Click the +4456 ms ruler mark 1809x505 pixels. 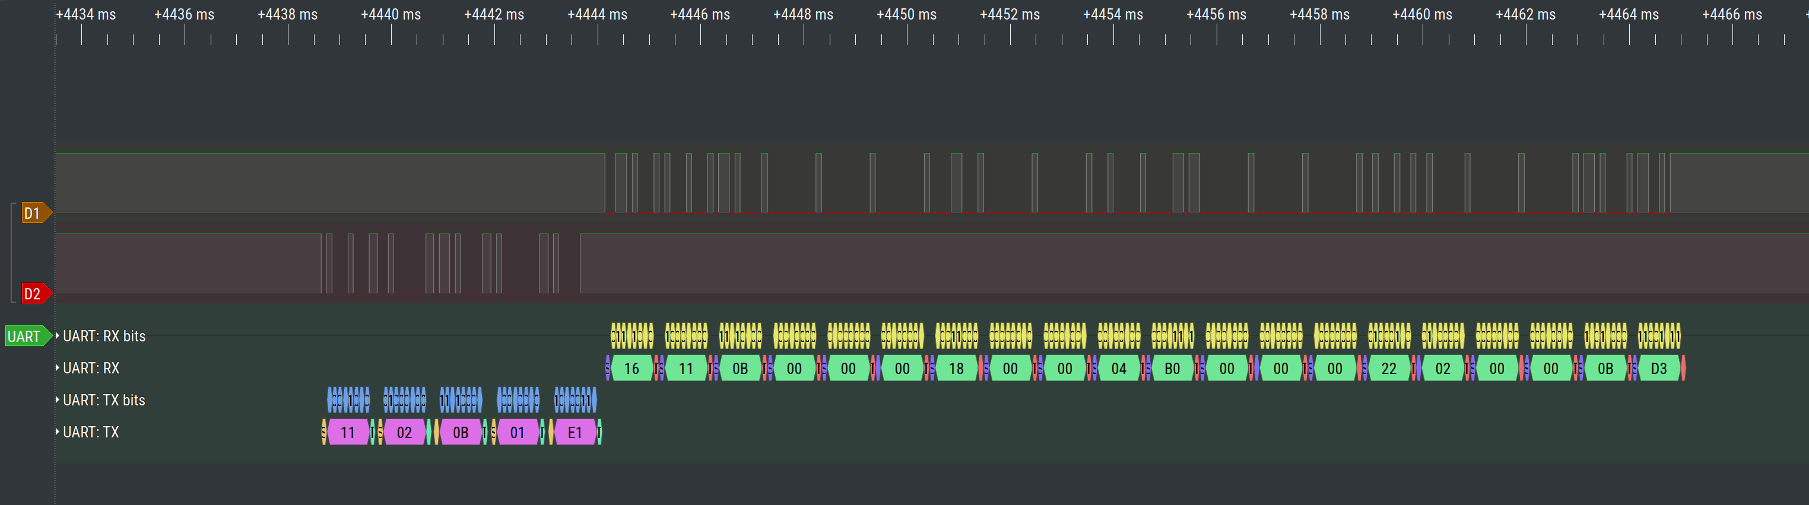click(x=1215, y=15)
